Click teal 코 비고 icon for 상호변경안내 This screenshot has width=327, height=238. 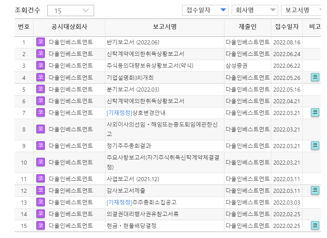[315, 112]
